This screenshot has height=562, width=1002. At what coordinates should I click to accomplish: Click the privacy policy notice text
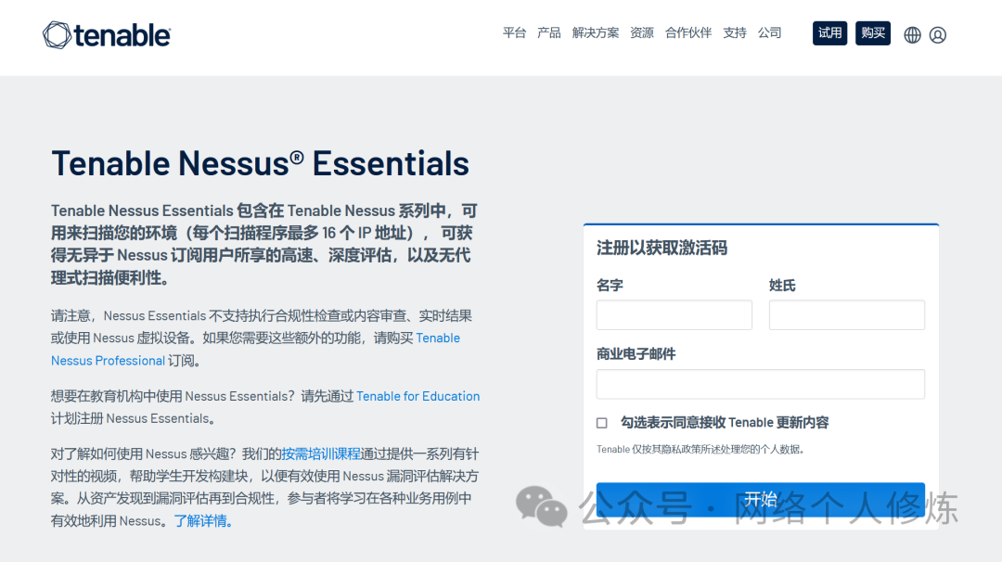(700, 450)
